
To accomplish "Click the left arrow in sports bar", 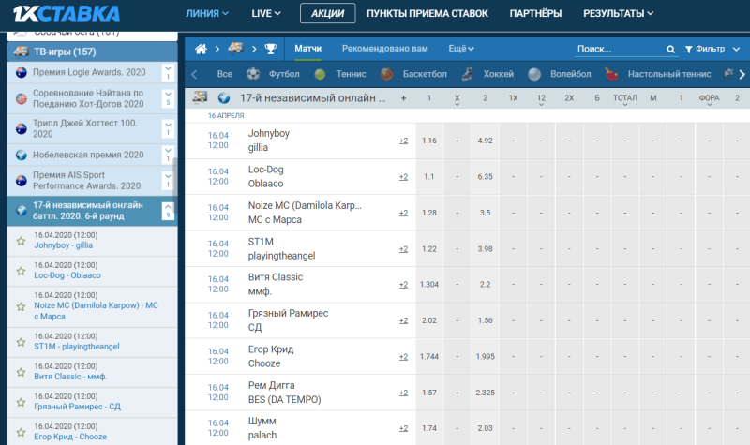I will click(x=194, y=74).
